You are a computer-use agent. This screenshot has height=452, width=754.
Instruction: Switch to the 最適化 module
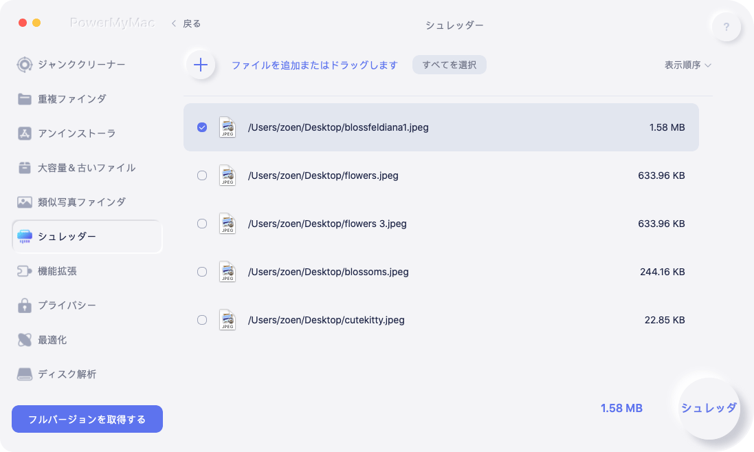(52, 340)
